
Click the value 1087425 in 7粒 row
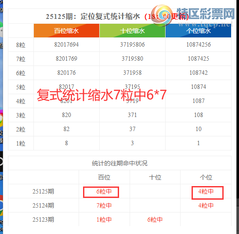[x=199, y=58]
